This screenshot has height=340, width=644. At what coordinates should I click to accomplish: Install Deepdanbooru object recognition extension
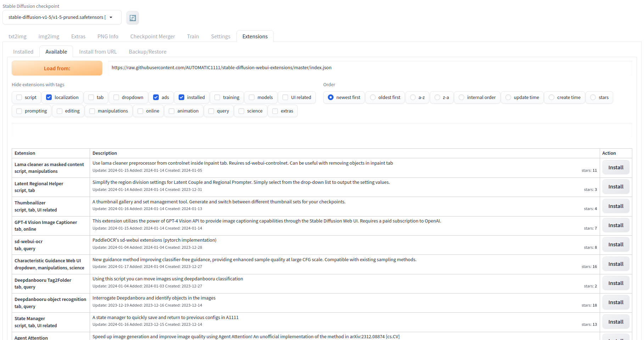616,302
